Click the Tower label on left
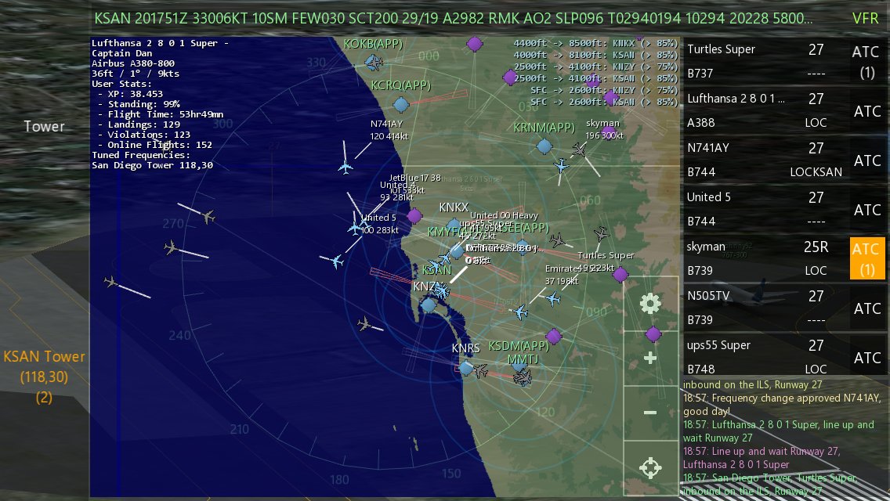The width and height of the screenshot is (890, 501). point(45,127)
